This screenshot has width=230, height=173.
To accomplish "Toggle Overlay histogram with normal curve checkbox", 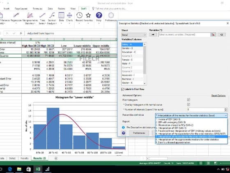I will point(189,105).
